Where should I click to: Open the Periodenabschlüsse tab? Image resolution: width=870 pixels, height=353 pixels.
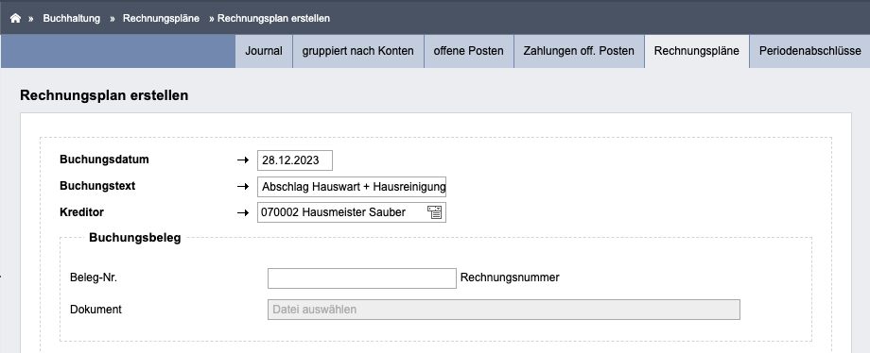(810, 51)
